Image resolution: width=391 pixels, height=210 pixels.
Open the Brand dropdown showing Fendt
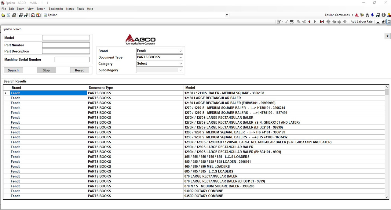coord(181,51)
